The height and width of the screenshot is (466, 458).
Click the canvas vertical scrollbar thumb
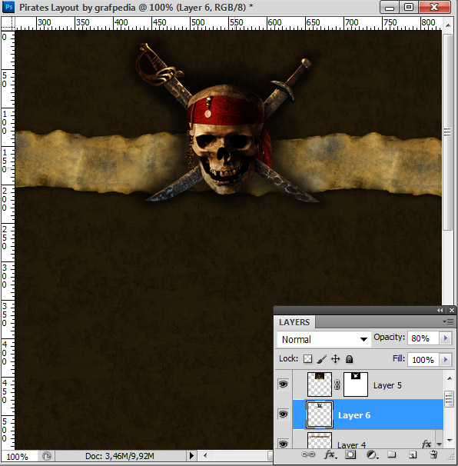coord(447,132)
